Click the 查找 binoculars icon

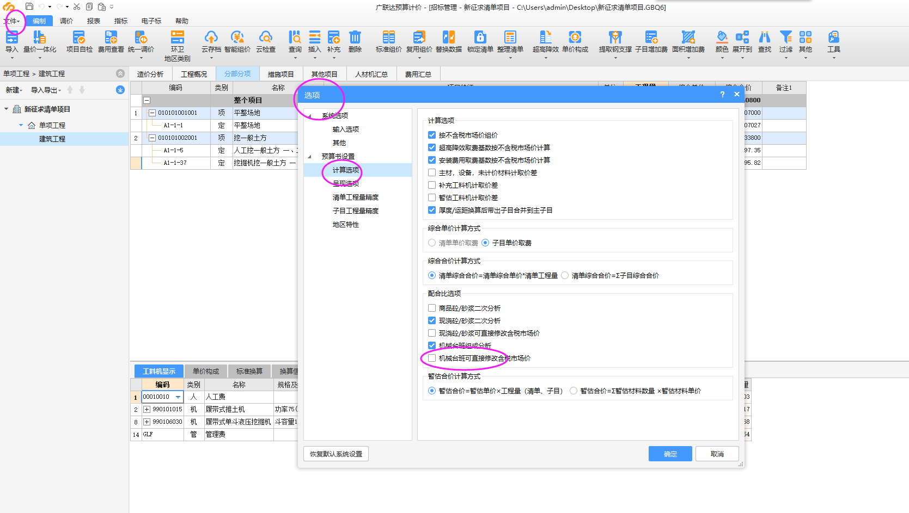[765, 37]
